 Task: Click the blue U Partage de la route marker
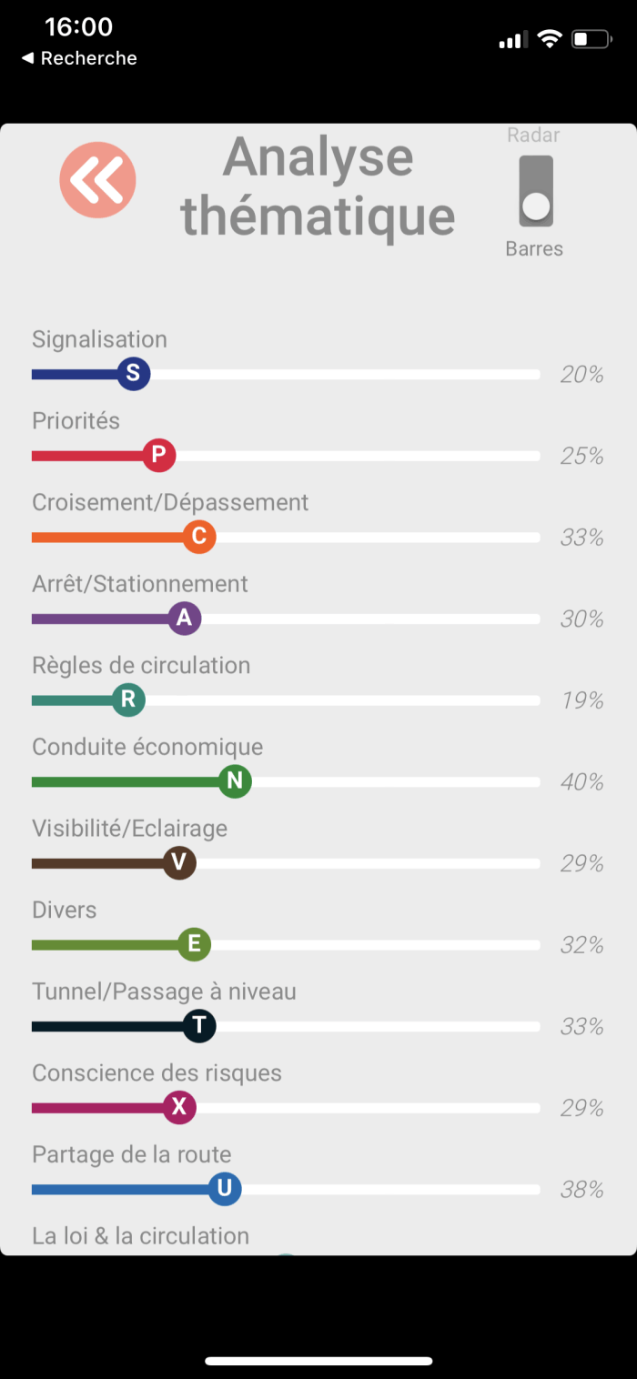click(x=224, y=1189)
